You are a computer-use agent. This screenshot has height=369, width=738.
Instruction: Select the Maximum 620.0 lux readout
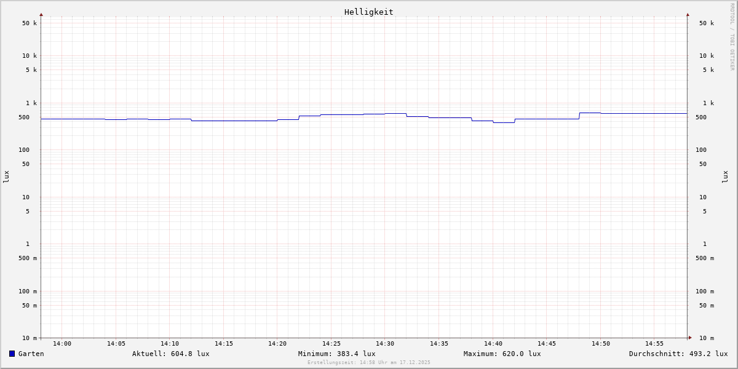[x=502, y=354]
